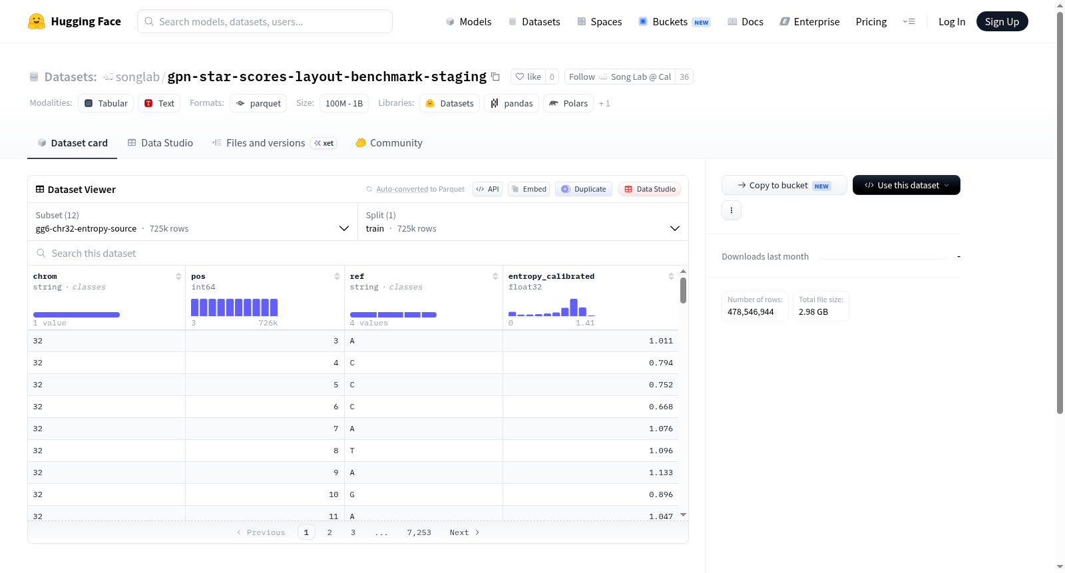
Task: Open Models in the top navigation
Action: coord(469,21)
